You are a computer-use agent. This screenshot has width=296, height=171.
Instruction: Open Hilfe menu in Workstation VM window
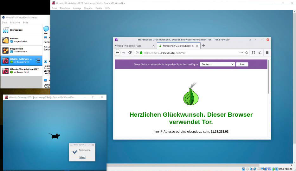[107, 8]
